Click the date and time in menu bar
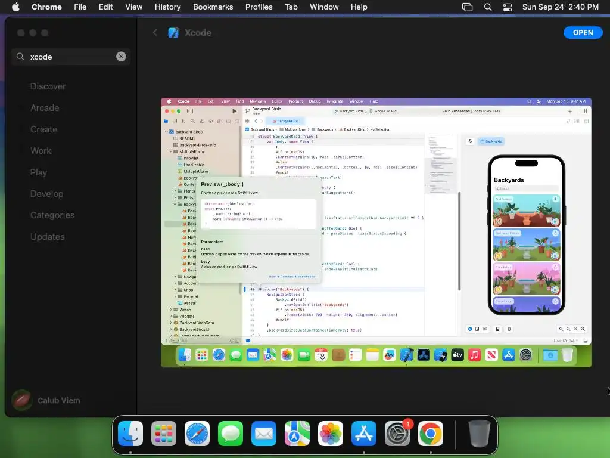Screen dimensions: 610x458 [560, 7]
